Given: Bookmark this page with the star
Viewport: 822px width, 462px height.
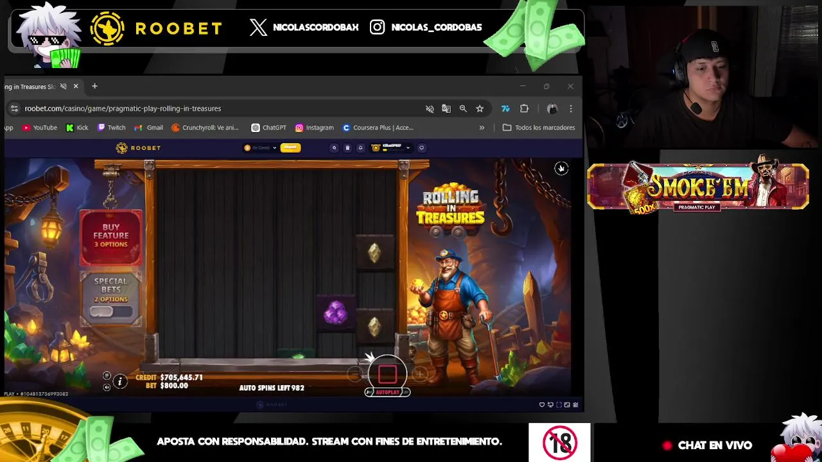Looking at the screenshot, I should pos(480,109).
